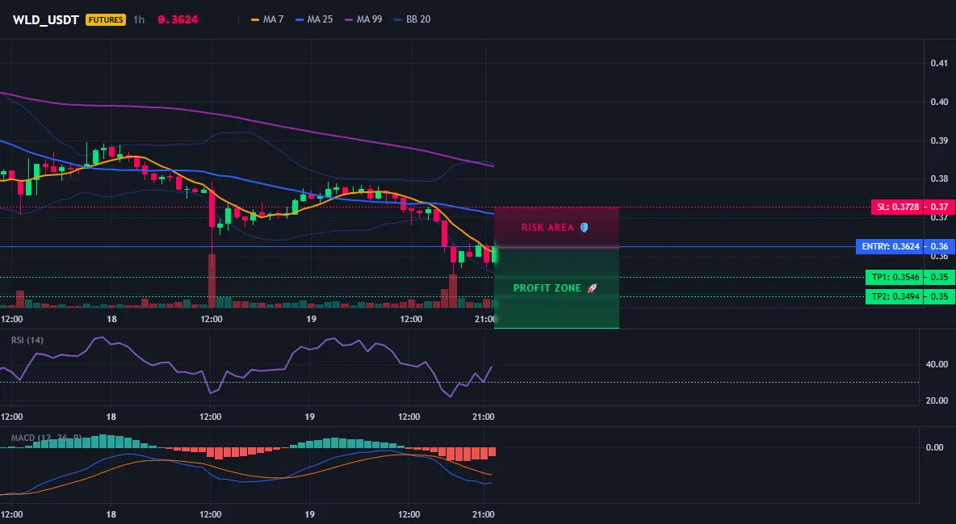
Task: Toggle the MA 99 legend entry
Action: (363, 19)
